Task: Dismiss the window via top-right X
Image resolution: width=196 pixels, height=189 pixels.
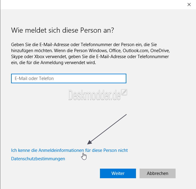Action: [189, 4]
